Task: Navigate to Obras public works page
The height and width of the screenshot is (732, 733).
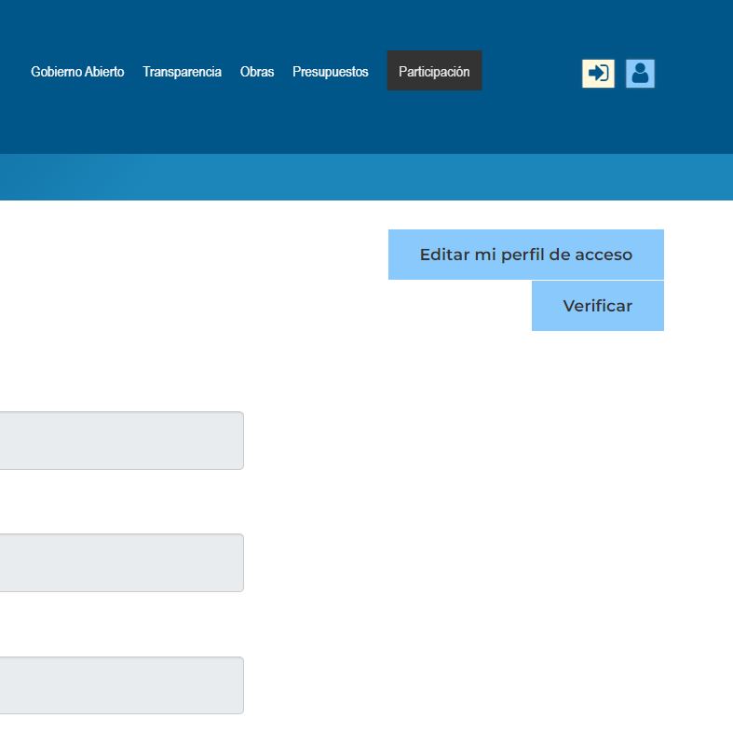Action: 257,72
